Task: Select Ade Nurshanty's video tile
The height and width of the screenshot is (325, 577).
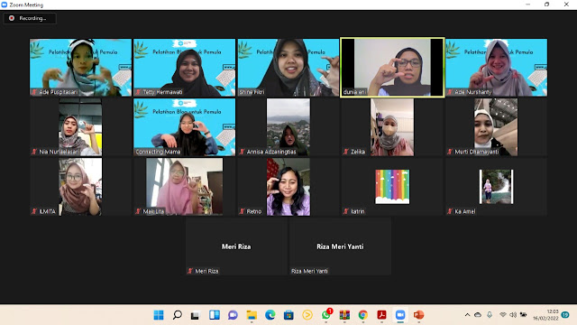Action: [x=496, y=68]
